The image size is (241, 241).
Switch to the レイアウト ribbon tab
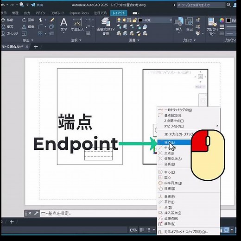[x=119, y=13]
